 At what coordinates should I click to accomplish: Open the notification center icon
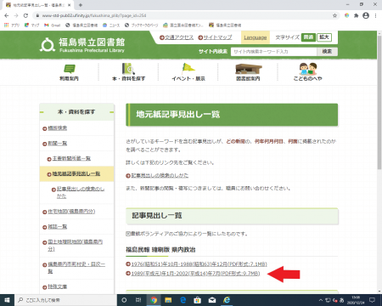coord(373,300)
